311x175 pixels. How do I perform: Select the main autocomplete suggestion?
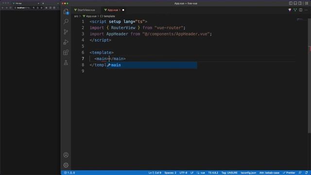tap(152, 65)
